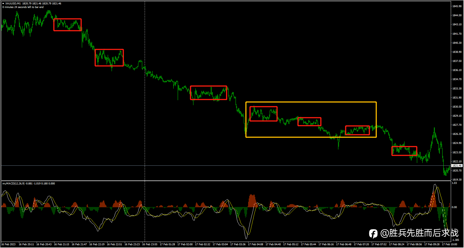Click the current price tag 1821.46

[x=457, y=166]
